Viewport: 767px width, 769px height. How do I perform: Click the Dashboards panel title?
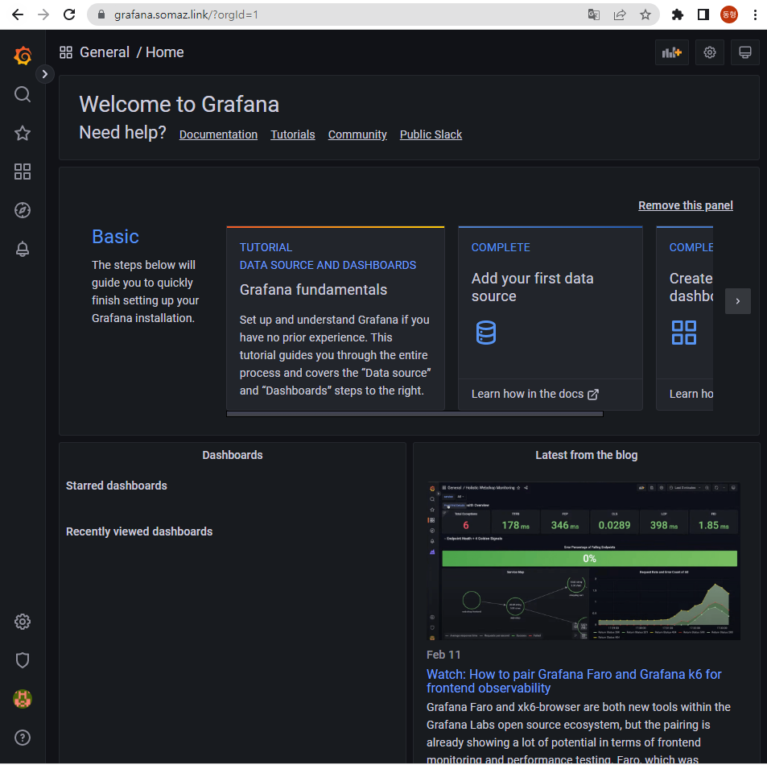coord(233,455)
